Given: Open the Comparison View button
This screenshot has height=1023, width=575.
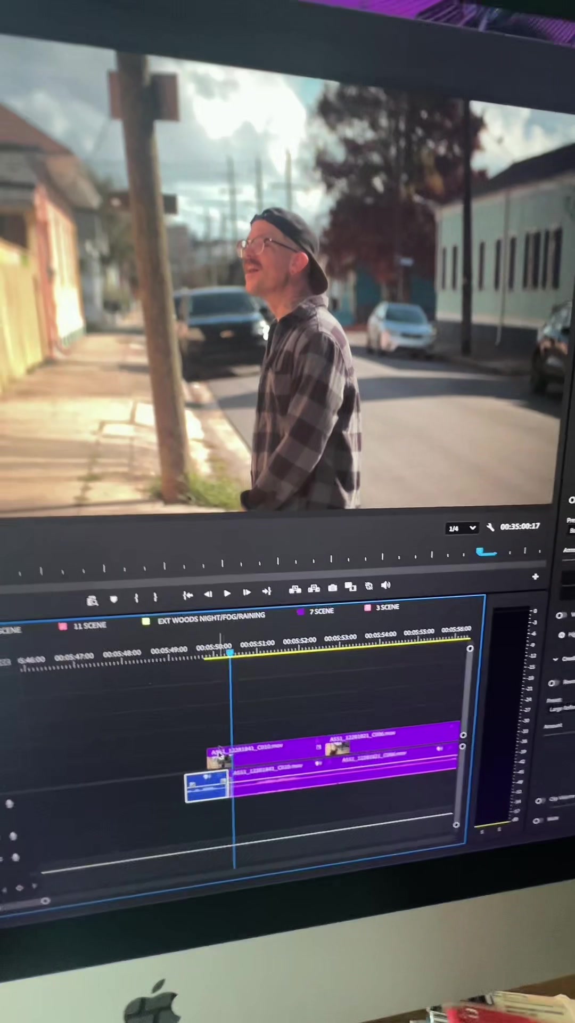Looking at the screenshot, I should 350,586.
